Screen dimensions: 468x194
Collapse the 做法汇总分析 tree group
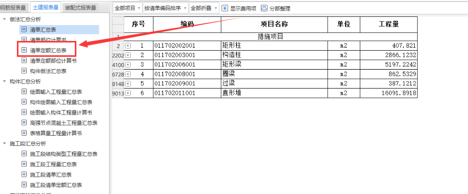tap(4, 19)
